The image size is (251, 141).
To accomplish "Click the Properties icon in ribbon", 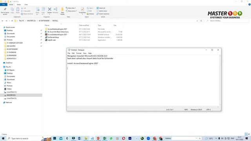I will point(82,9).
